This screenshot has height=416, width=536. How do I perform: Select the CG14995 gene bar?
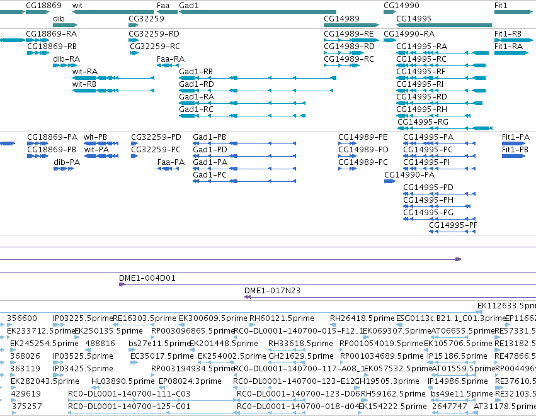pos(443,25)
